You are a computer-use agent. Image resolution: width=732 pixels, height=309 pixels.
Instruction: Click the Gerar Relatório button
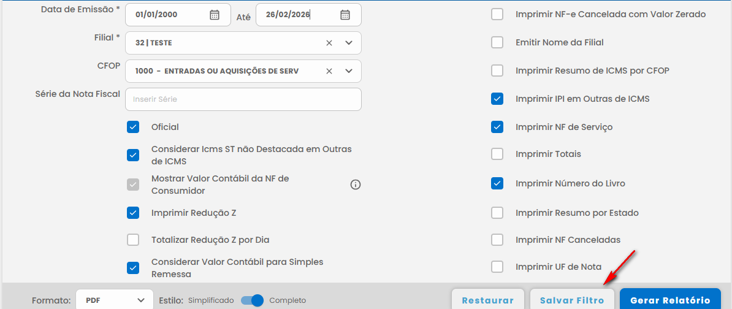tap(669, 300)
